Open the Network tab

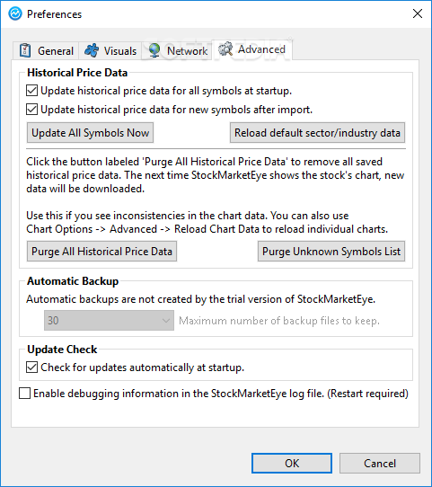click(177, 50)
